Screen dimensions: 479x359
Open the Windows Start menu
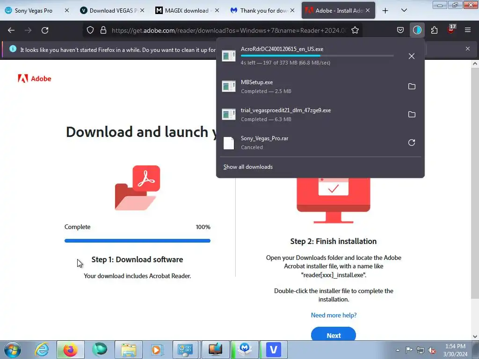(x=13, y=350)
